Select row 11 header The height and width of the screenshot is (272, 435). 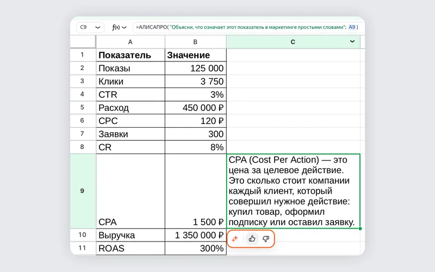[x=83, y=248]
